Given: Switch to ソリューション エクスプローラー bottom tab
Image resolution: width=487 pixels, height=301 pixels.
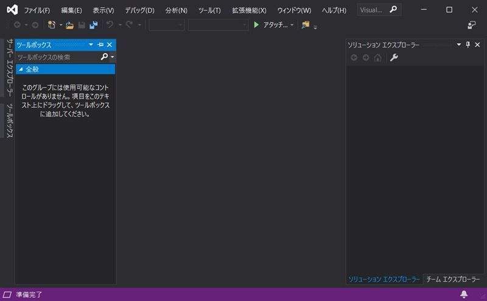Looking at the screenshot, I should [384, 279].
